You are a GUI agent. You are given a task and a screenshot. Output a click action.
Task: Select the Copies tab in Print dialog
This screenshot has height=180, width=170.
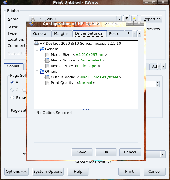click(14, 66)
